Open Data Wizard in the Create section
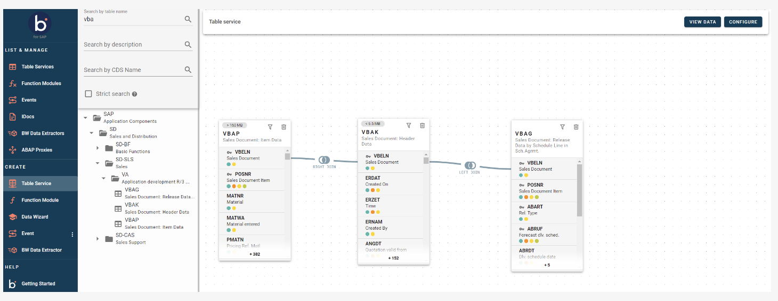 coord(35,217)
